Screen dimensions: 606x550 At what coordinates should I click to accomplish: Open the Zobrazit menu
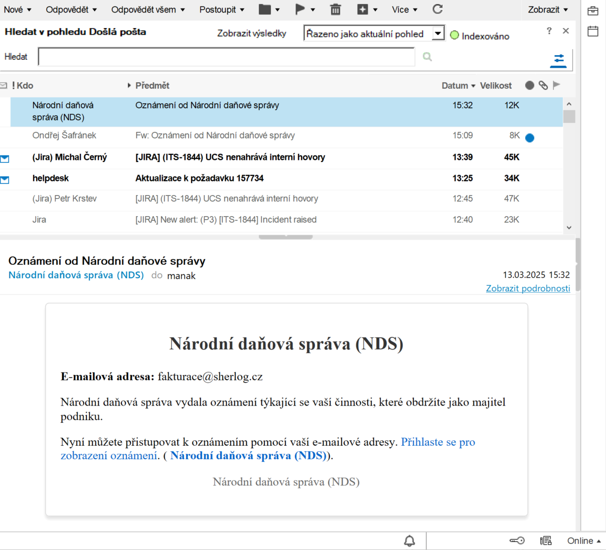[548, 10]
